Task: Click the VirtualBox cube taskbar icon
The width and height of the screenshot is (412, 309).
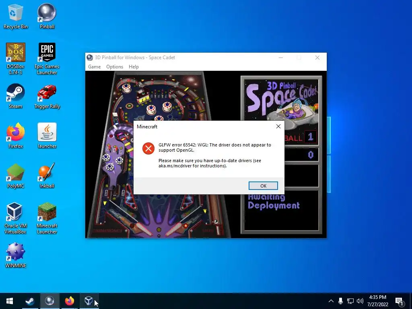Action: point(89,301)
